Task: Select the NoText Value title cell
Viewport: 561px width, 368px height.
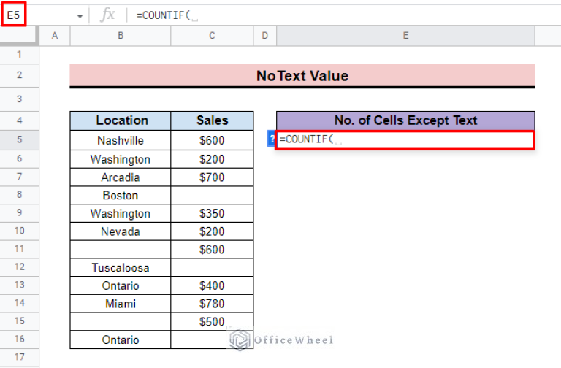Action: [x=302, y=76]
